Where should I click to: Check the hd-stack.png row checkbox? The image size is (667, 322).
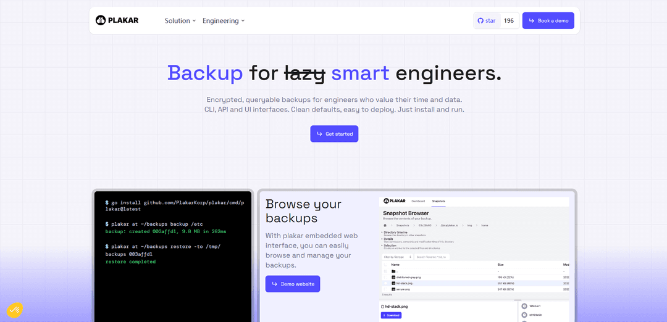point(385,283)
